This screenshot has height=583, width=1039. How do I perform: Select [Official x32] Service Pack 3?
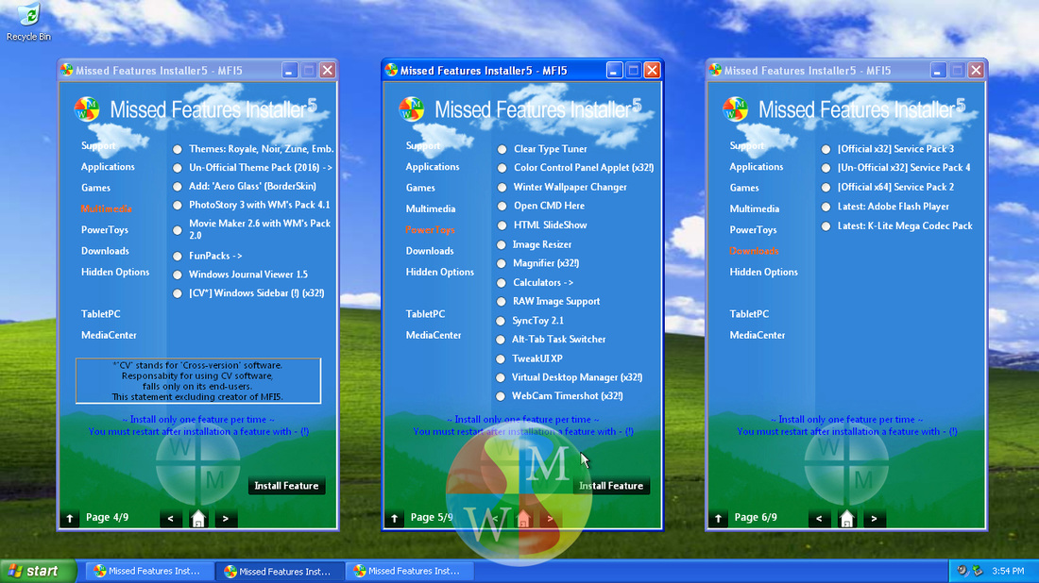pos(826,150)
